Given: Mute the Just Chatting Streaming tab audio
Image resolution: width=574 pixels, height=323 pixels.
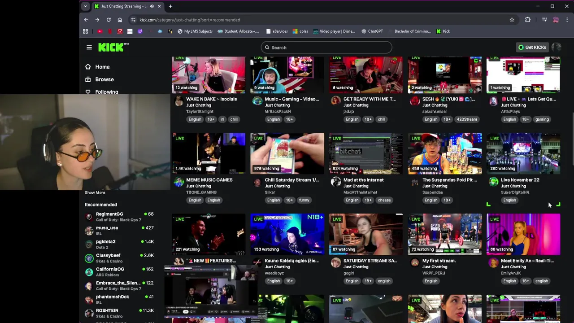Looking at the screenshot, I should [x=152, y=6].
